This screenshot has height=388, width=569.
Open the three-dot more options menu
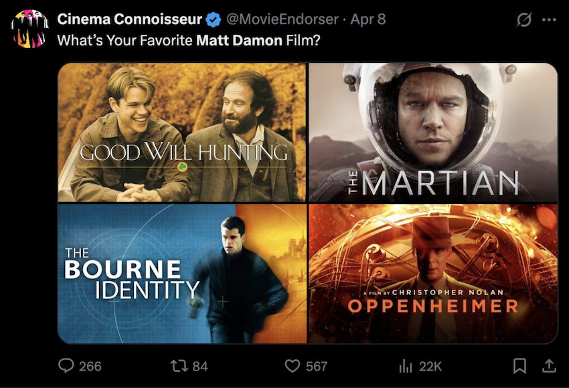(549, 19)
